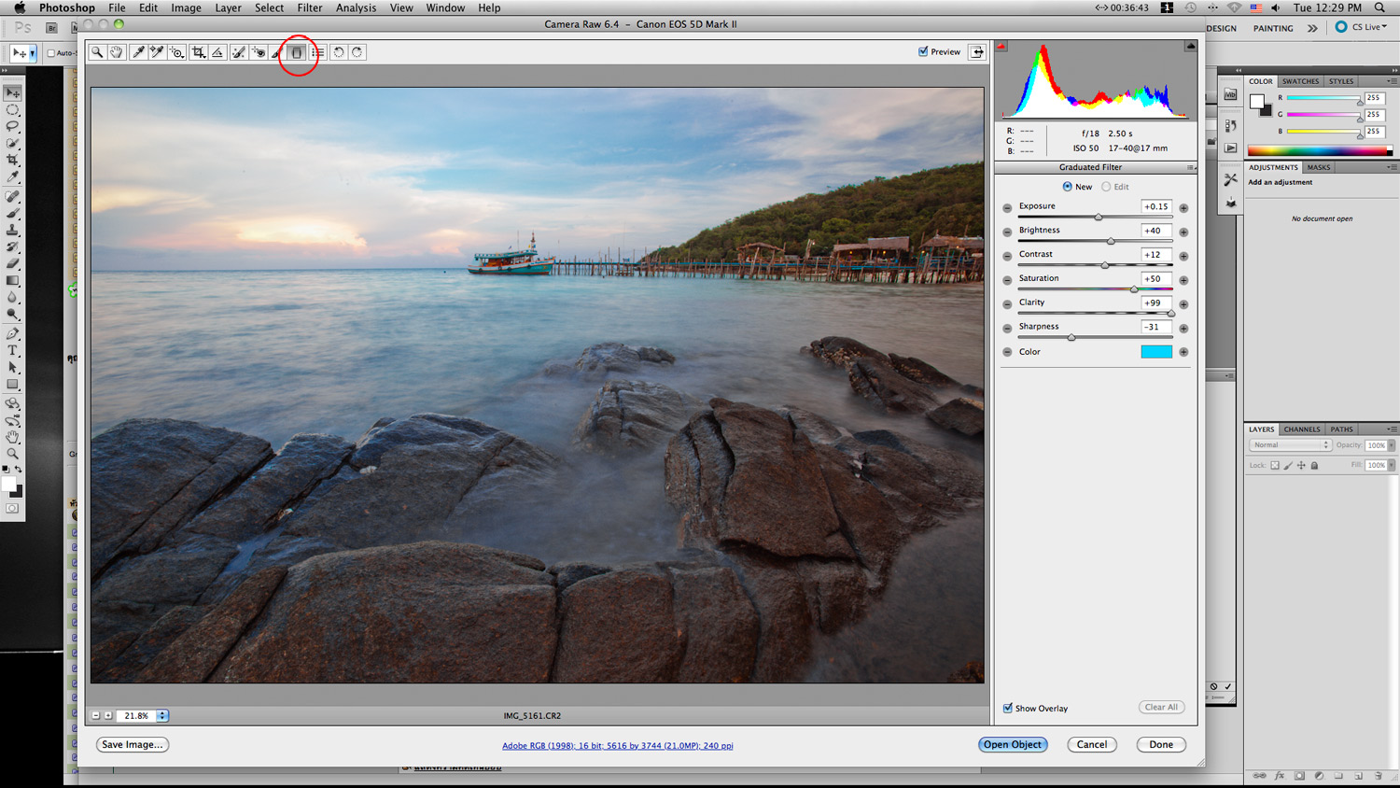Click the Open Object button
Screen dimensions: 1400x788
tap(1013, 744)
